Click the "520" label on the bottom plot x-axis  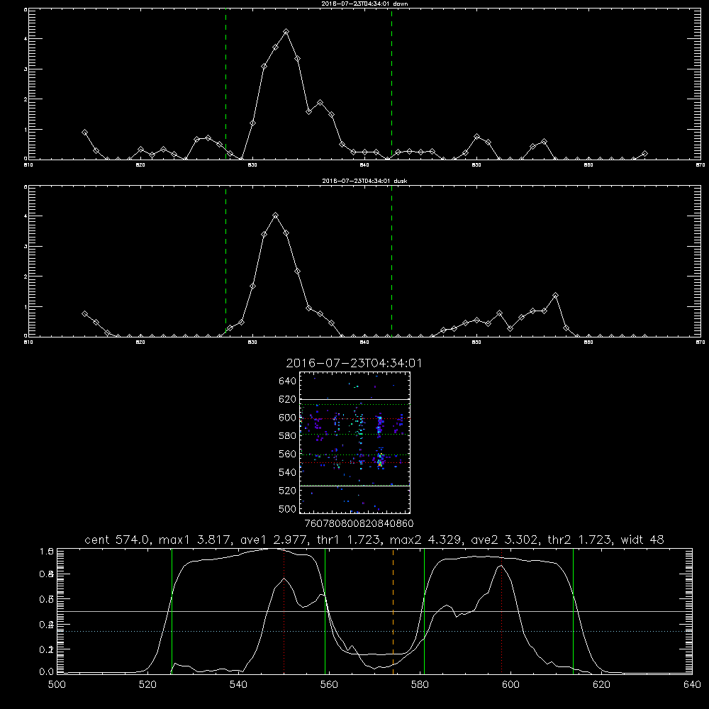pyautogui.click(x=147, y=685)
